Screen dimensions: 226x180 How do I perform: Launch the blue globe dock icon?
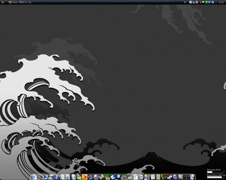(x=96, y=177)
